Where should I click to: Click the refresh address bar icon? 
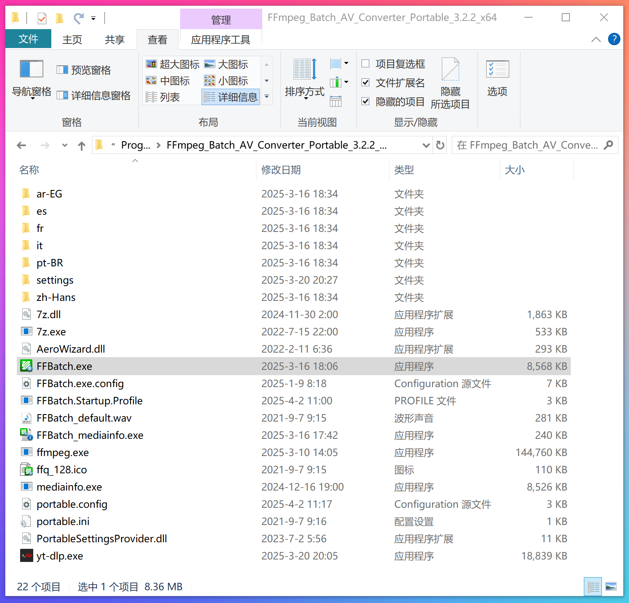click(x=440, y=145)
